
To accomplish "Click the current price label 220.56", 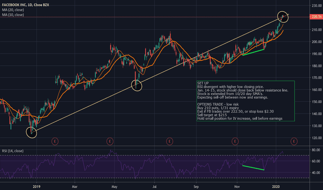I will click(x=316, y=17).
